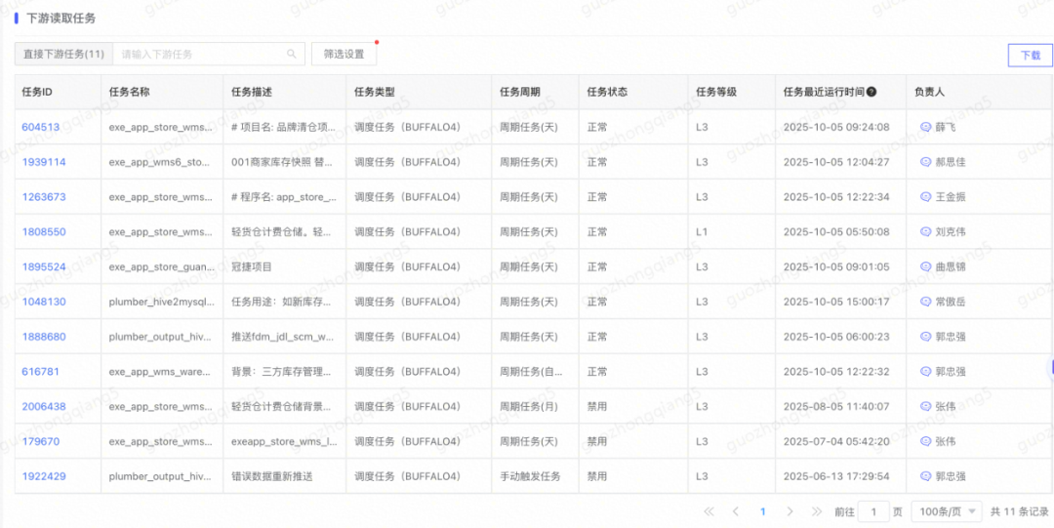Click task name plumber_hive2mysql...
This screenshot has height=528, width=1054.
(x=162, y=302)
